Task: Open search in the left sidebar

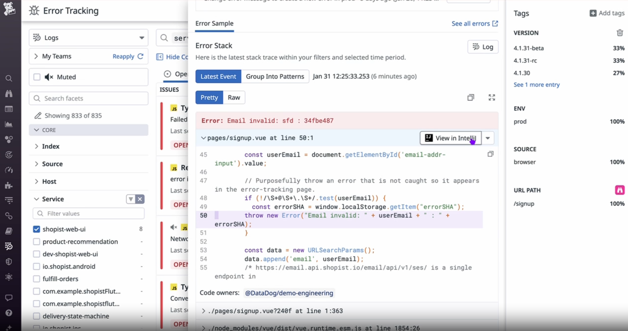Action: tap(9, 78)
